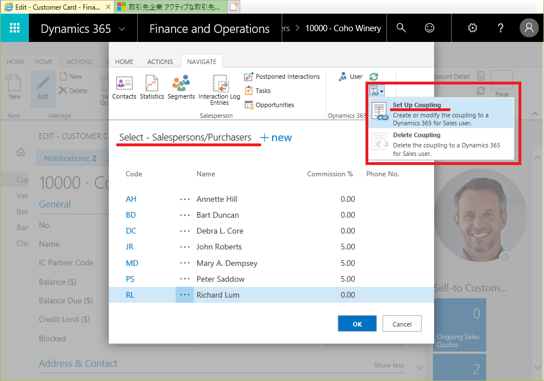Click the Dynamics 365 User action

click(350, 77)
